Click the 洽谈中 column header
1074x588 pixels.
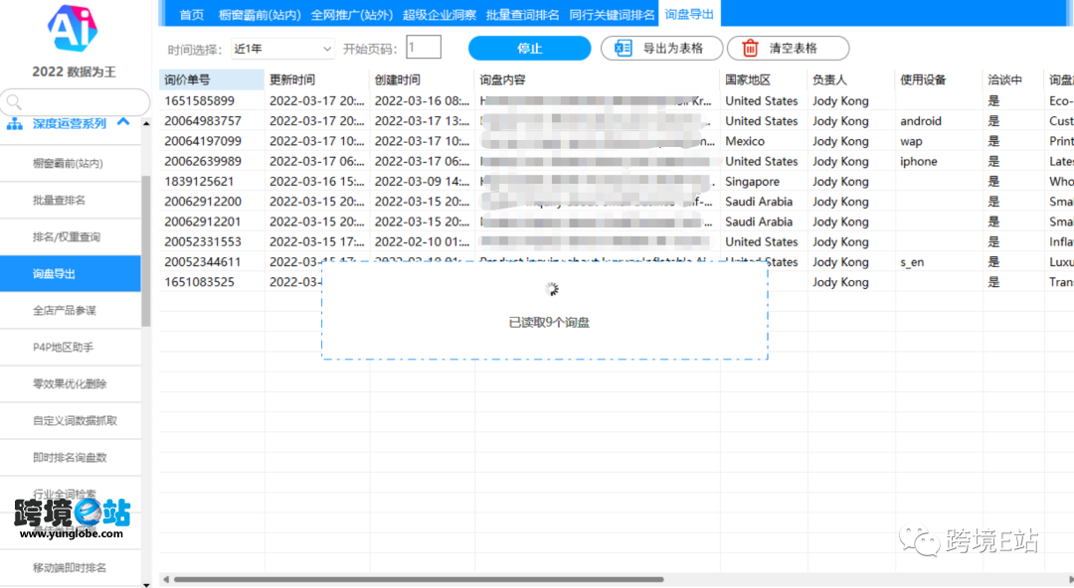[x=1013, y=80]
